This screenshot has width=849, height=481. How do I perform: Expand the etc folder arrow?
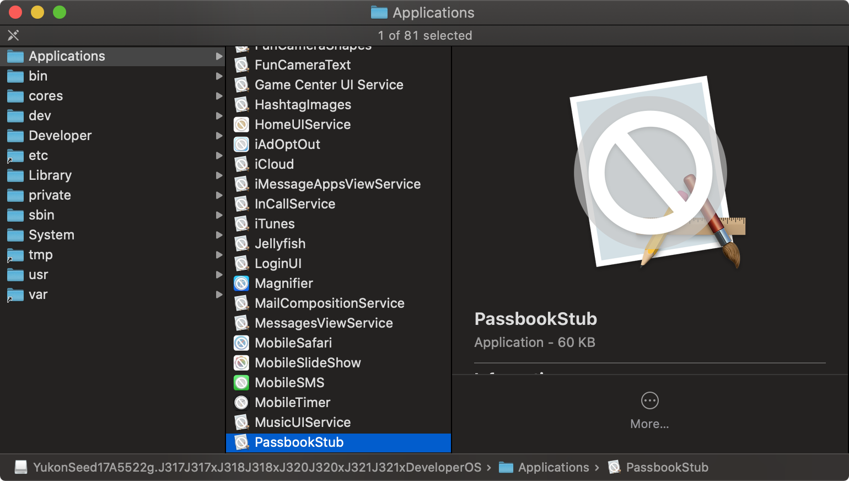point(219,156)
